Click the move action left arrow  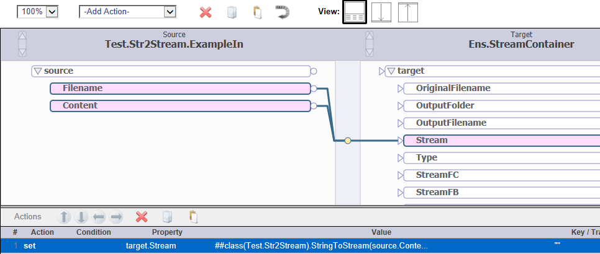tap(99, 217)
